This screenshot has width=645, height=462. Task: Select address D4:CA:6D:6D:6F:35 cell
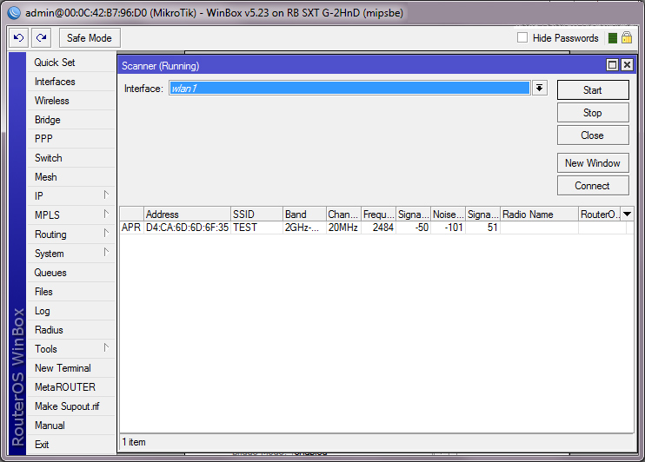tap(187, 228)
